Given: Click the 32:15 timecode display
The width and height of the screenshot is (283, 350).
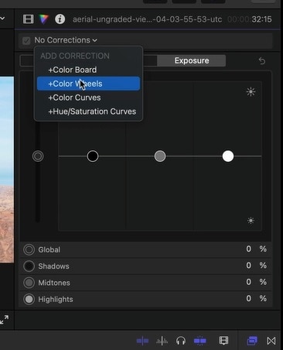Looking at the screenshot, I should [x=261, y=19].
